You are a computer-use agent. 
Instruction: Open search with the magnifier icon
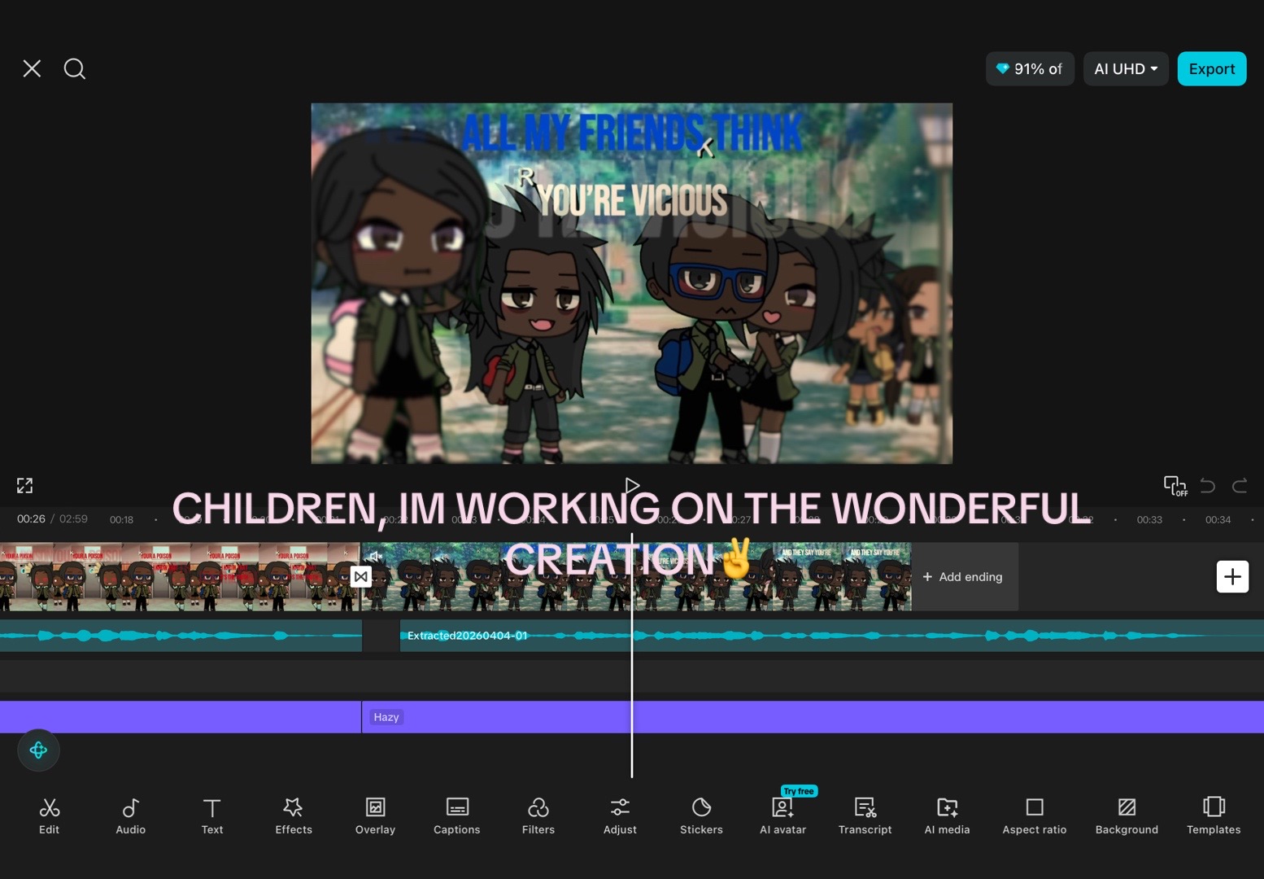pyautogui.click(x=74, y=68)
